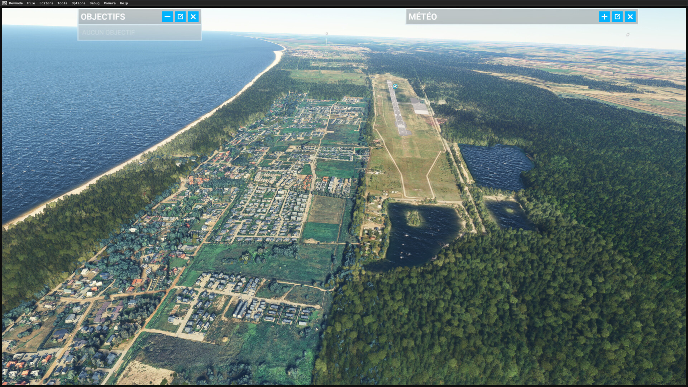Viewport: 688px width, 387px height.
Task: Open the Tools menu
Action: (x=62, y=3)
